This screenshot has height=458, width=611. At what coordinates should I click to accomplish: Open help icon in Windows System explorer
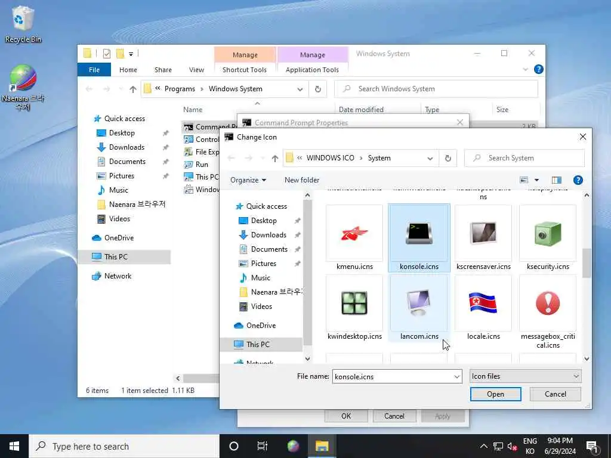(x=538, y=69)
